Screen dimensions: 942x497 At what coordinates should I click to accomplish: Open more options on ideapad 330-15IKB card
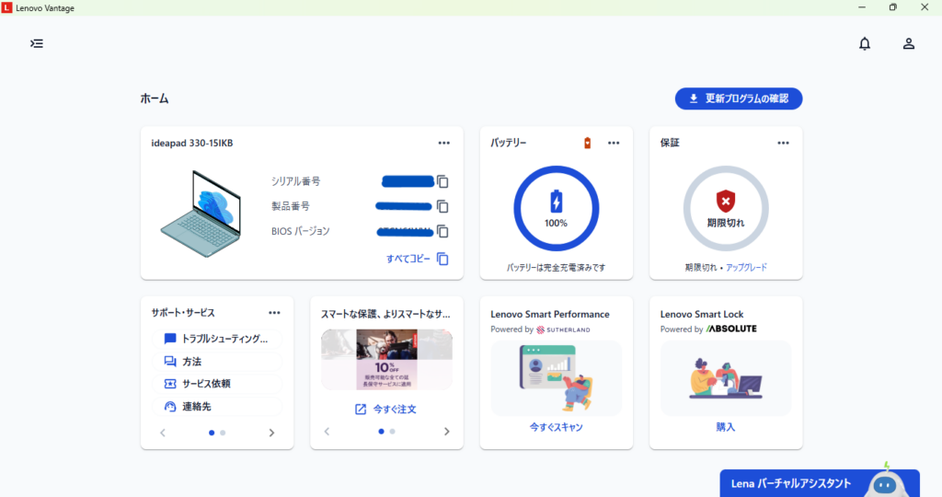444,143
